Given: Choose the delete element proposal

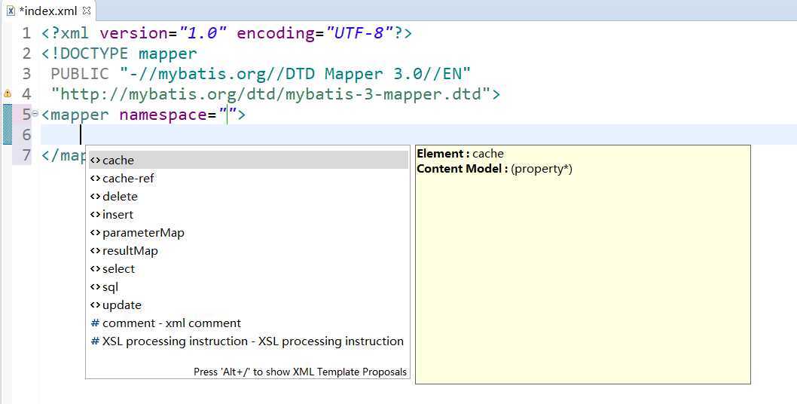Looking at the screenshot, I should click(x=248, y=197).
